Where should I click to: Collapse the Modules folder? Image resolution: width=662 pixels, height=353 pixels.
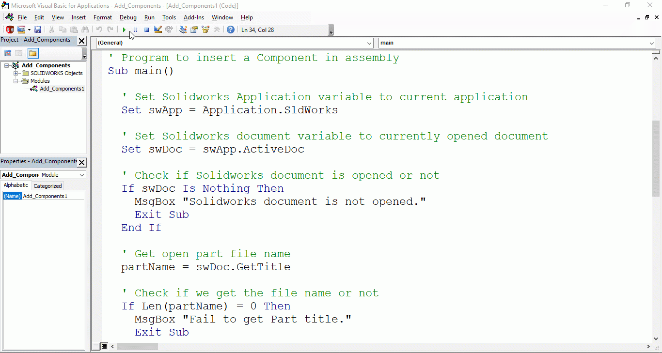(16, 81)
